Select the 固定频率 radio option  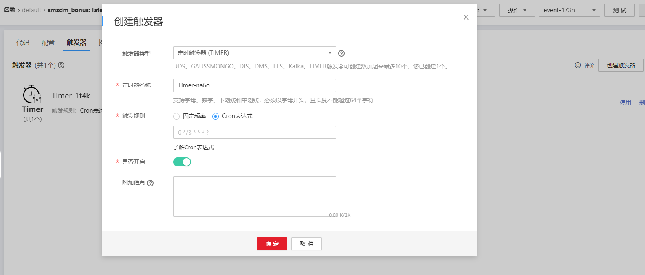pos(176,116)
